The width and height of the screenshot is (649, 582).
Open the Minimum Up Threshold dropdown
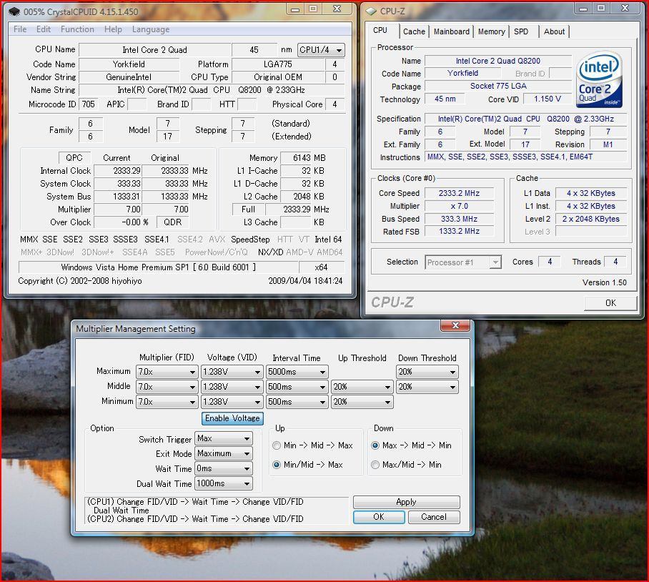362,402
